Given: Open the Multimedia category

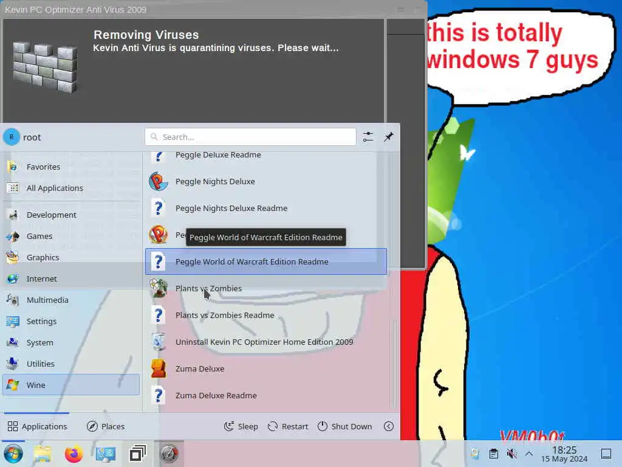Looking at the screenshot, I should 71,300.
